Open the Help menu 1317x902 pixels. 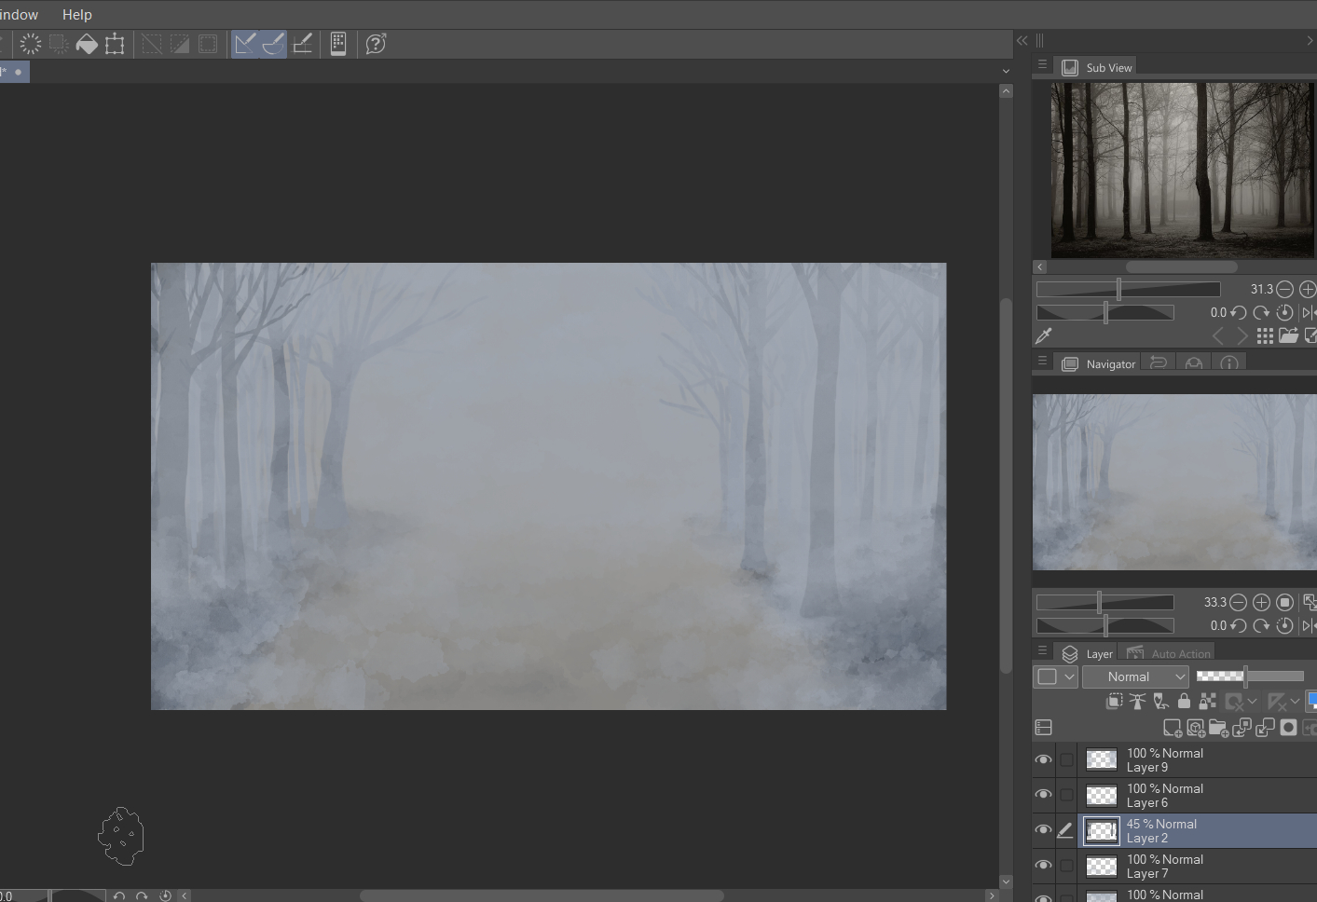76,15
